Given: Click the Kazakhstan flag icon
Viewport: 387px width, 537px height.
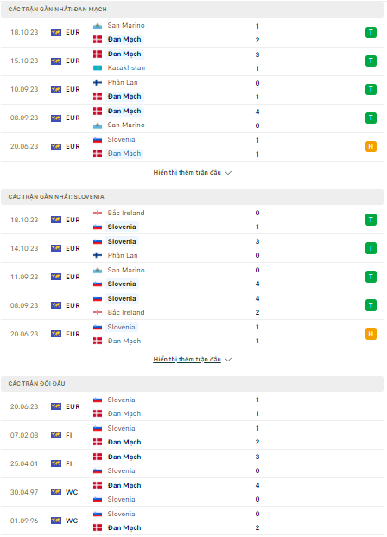Looking at the screenshot, I should (98, 68).
